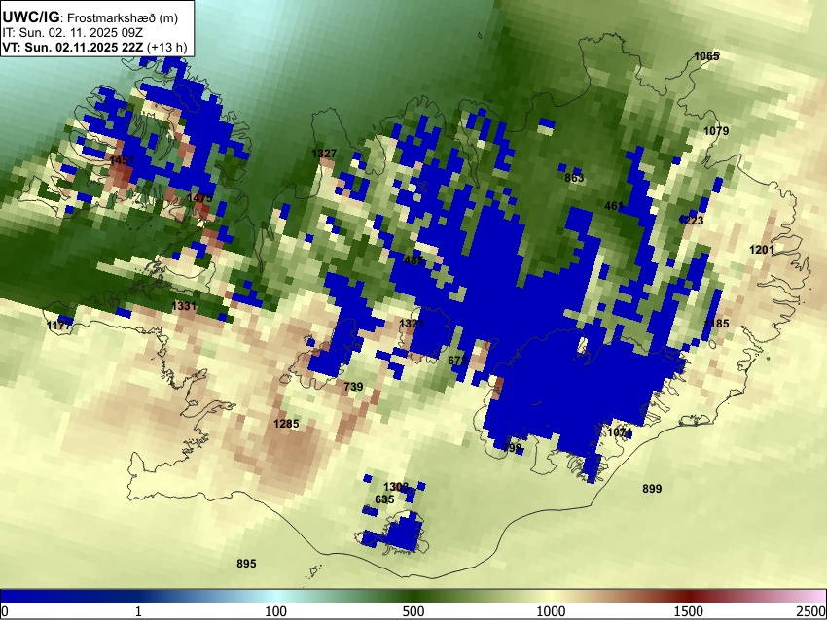Click the value label 1201
827x620 pixels.
tap(762, 250)
